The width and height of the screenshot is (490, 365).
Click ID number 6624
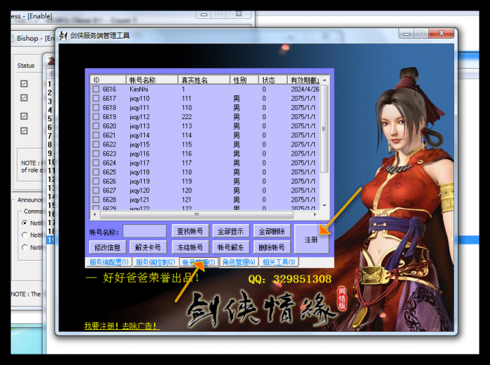pos(109,163)
